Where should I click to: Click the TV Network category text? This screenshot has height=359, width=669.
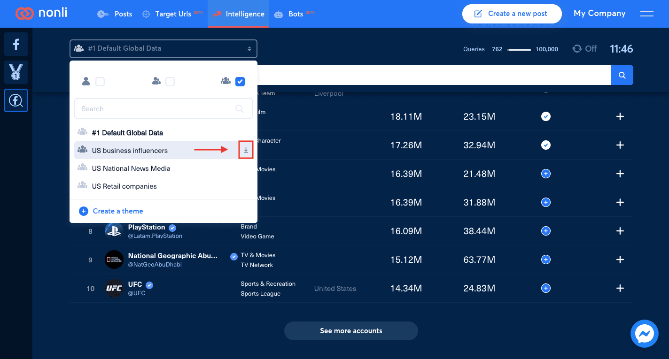pyautogui.click(x=257, y=265)
